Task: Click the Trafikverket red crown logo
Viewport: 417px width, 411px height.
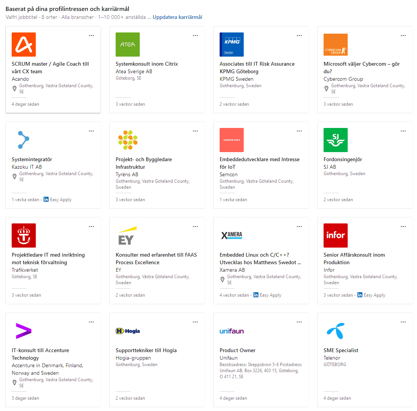Action: click(24, 236)
